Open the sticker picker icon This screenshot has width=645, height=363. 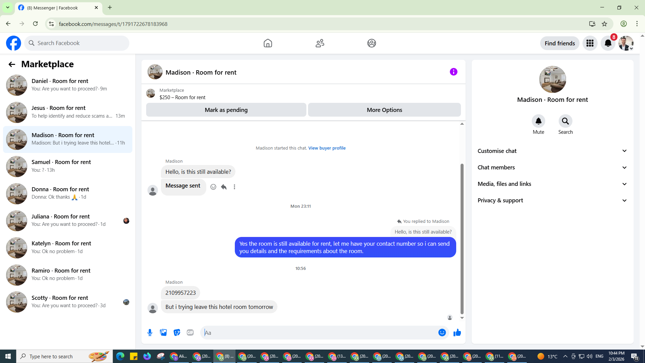click(177, 332)
